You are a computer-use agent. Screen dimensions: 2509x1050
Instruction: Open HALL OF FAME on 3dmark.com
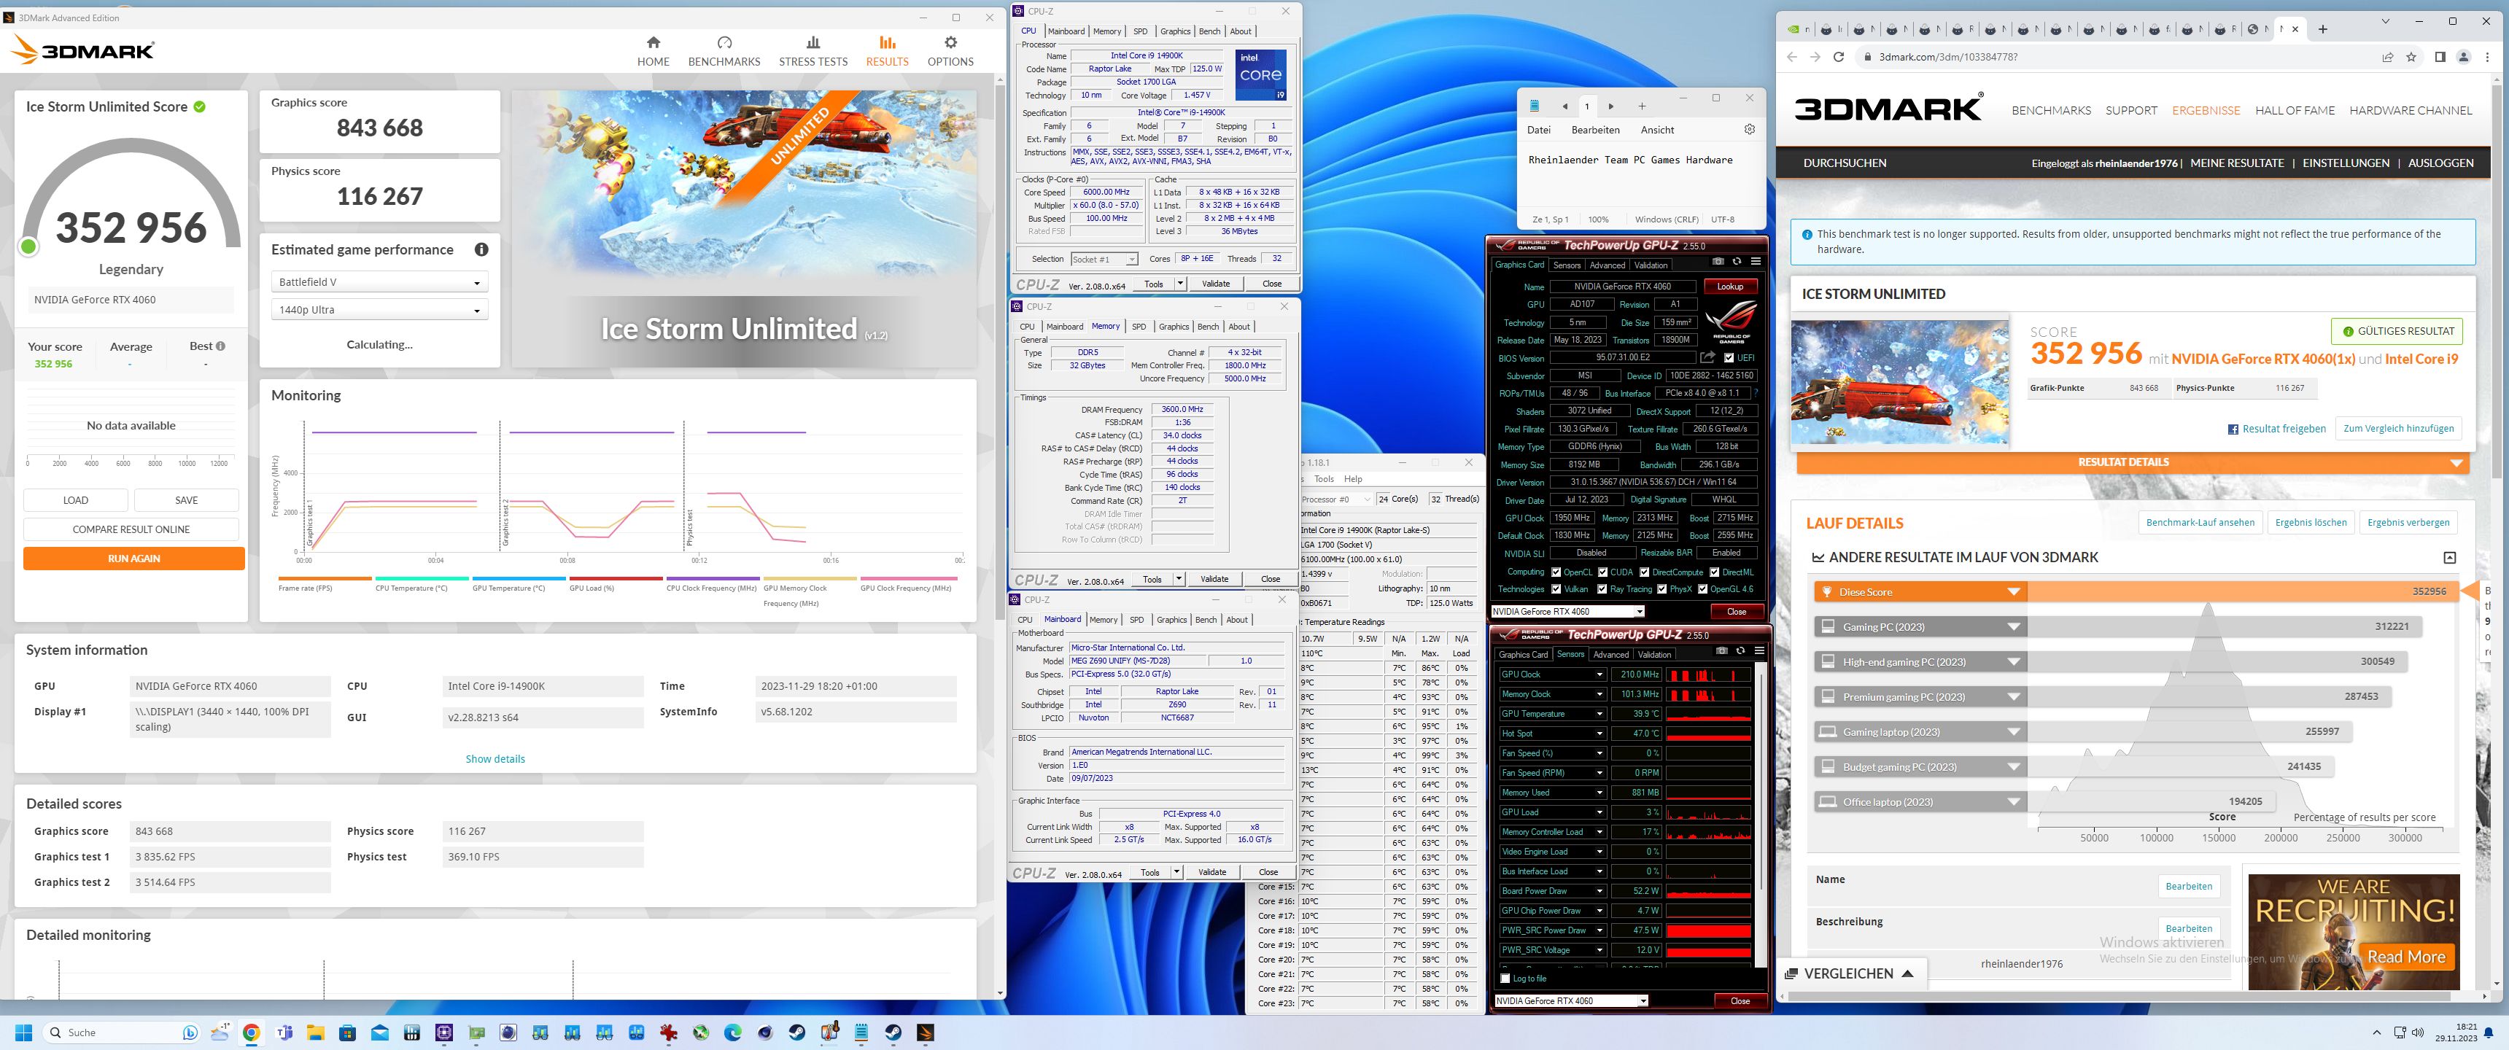pyautogui.click(x=2295, y=110)
